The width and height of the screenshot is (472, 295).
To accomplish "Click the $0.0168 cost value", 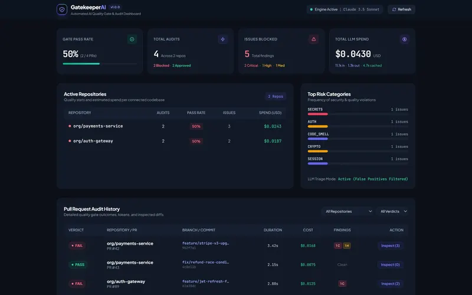I will (x=308, y=245).
